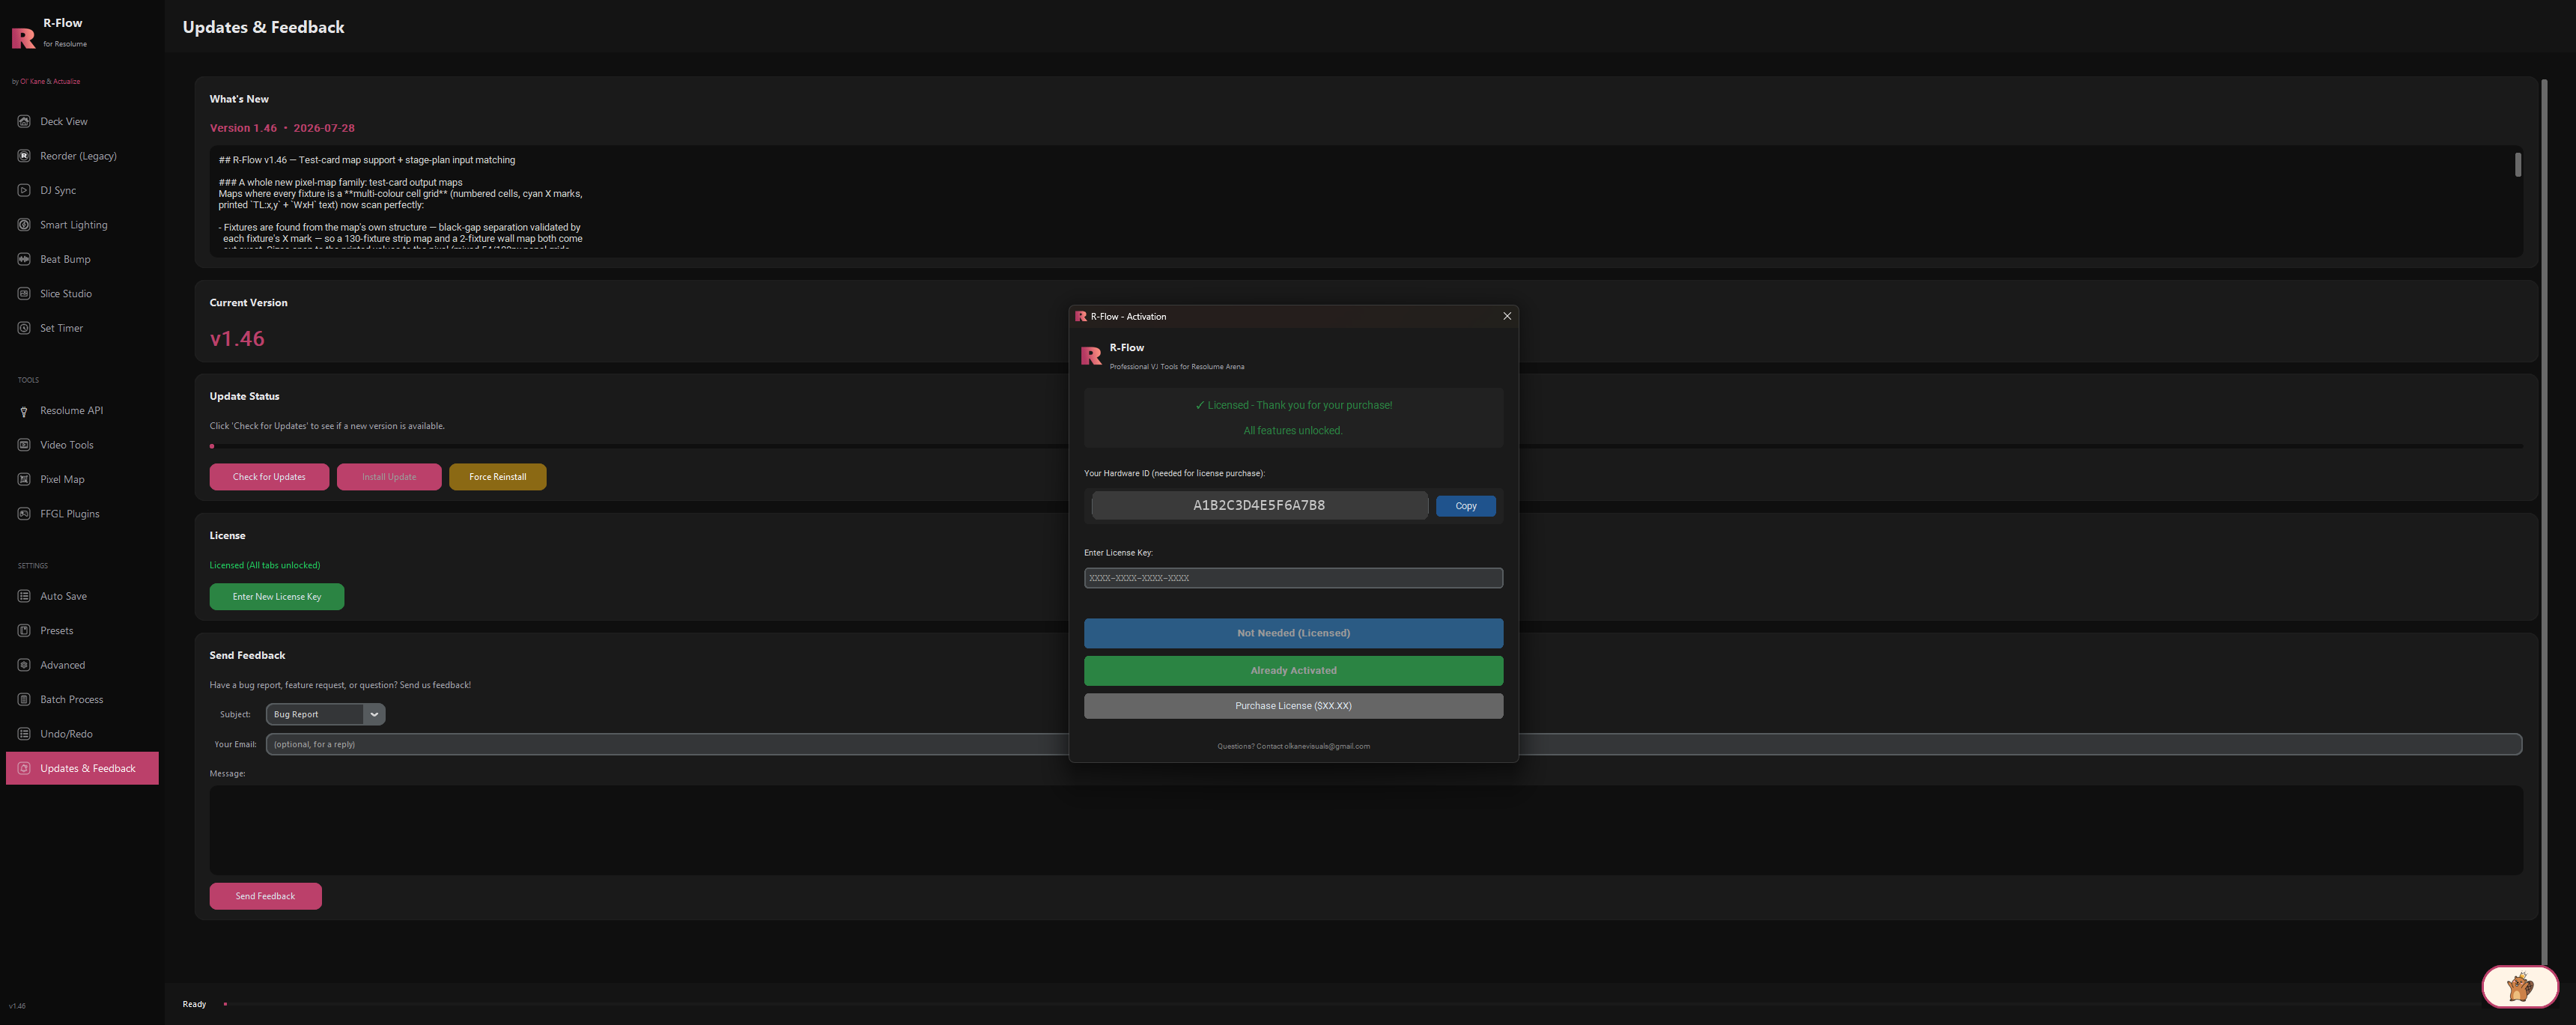Click the feedback Message text area
Image resolution: width=2576 pixels, height=1025 pixels.
[x=1366, y=830]
